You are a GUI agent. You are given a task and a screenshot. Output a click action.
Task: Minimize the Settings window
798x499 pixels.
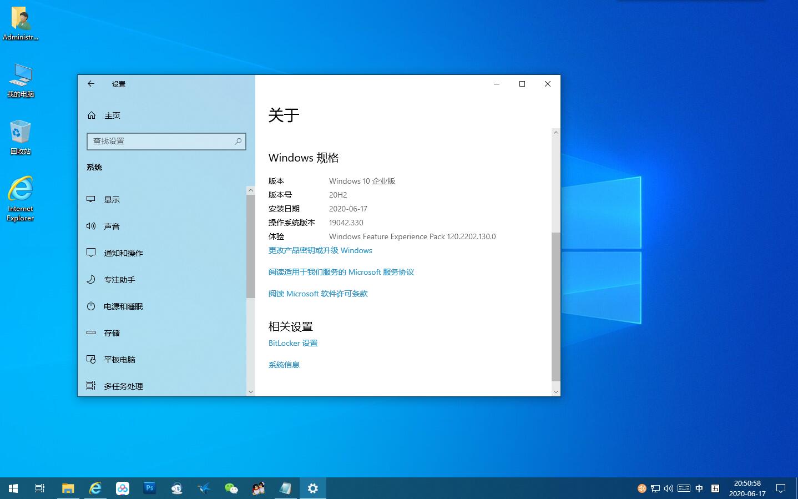[x=497, y=84]
